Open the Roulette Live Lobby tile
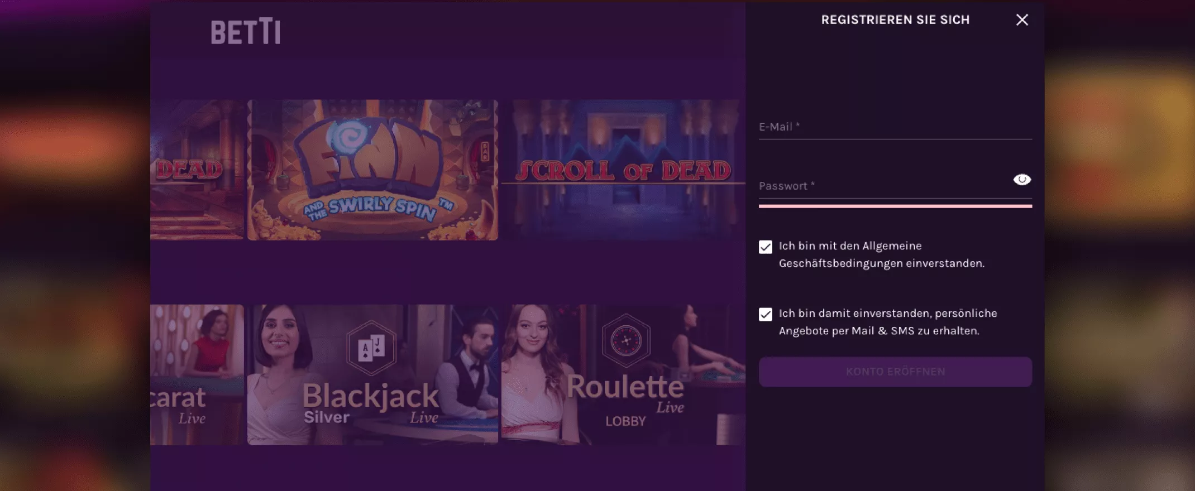 coord(623,375)
